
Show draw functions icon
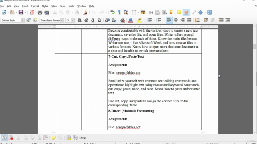click(210, 12)
